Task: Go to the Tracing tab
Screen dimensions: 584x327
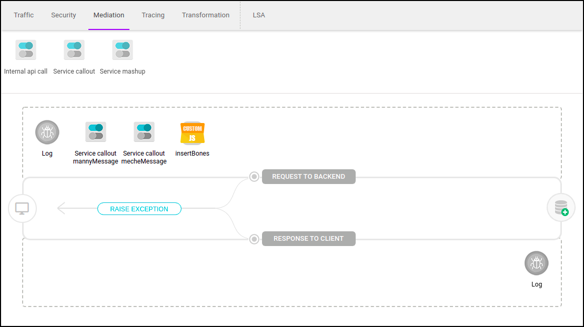Action: [x=153, y=15]
